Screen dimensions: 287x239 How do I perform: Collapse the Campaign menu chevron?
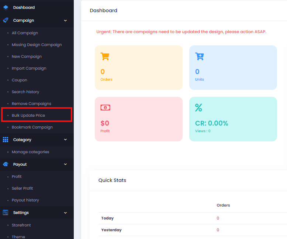click(x=65, y=21)
